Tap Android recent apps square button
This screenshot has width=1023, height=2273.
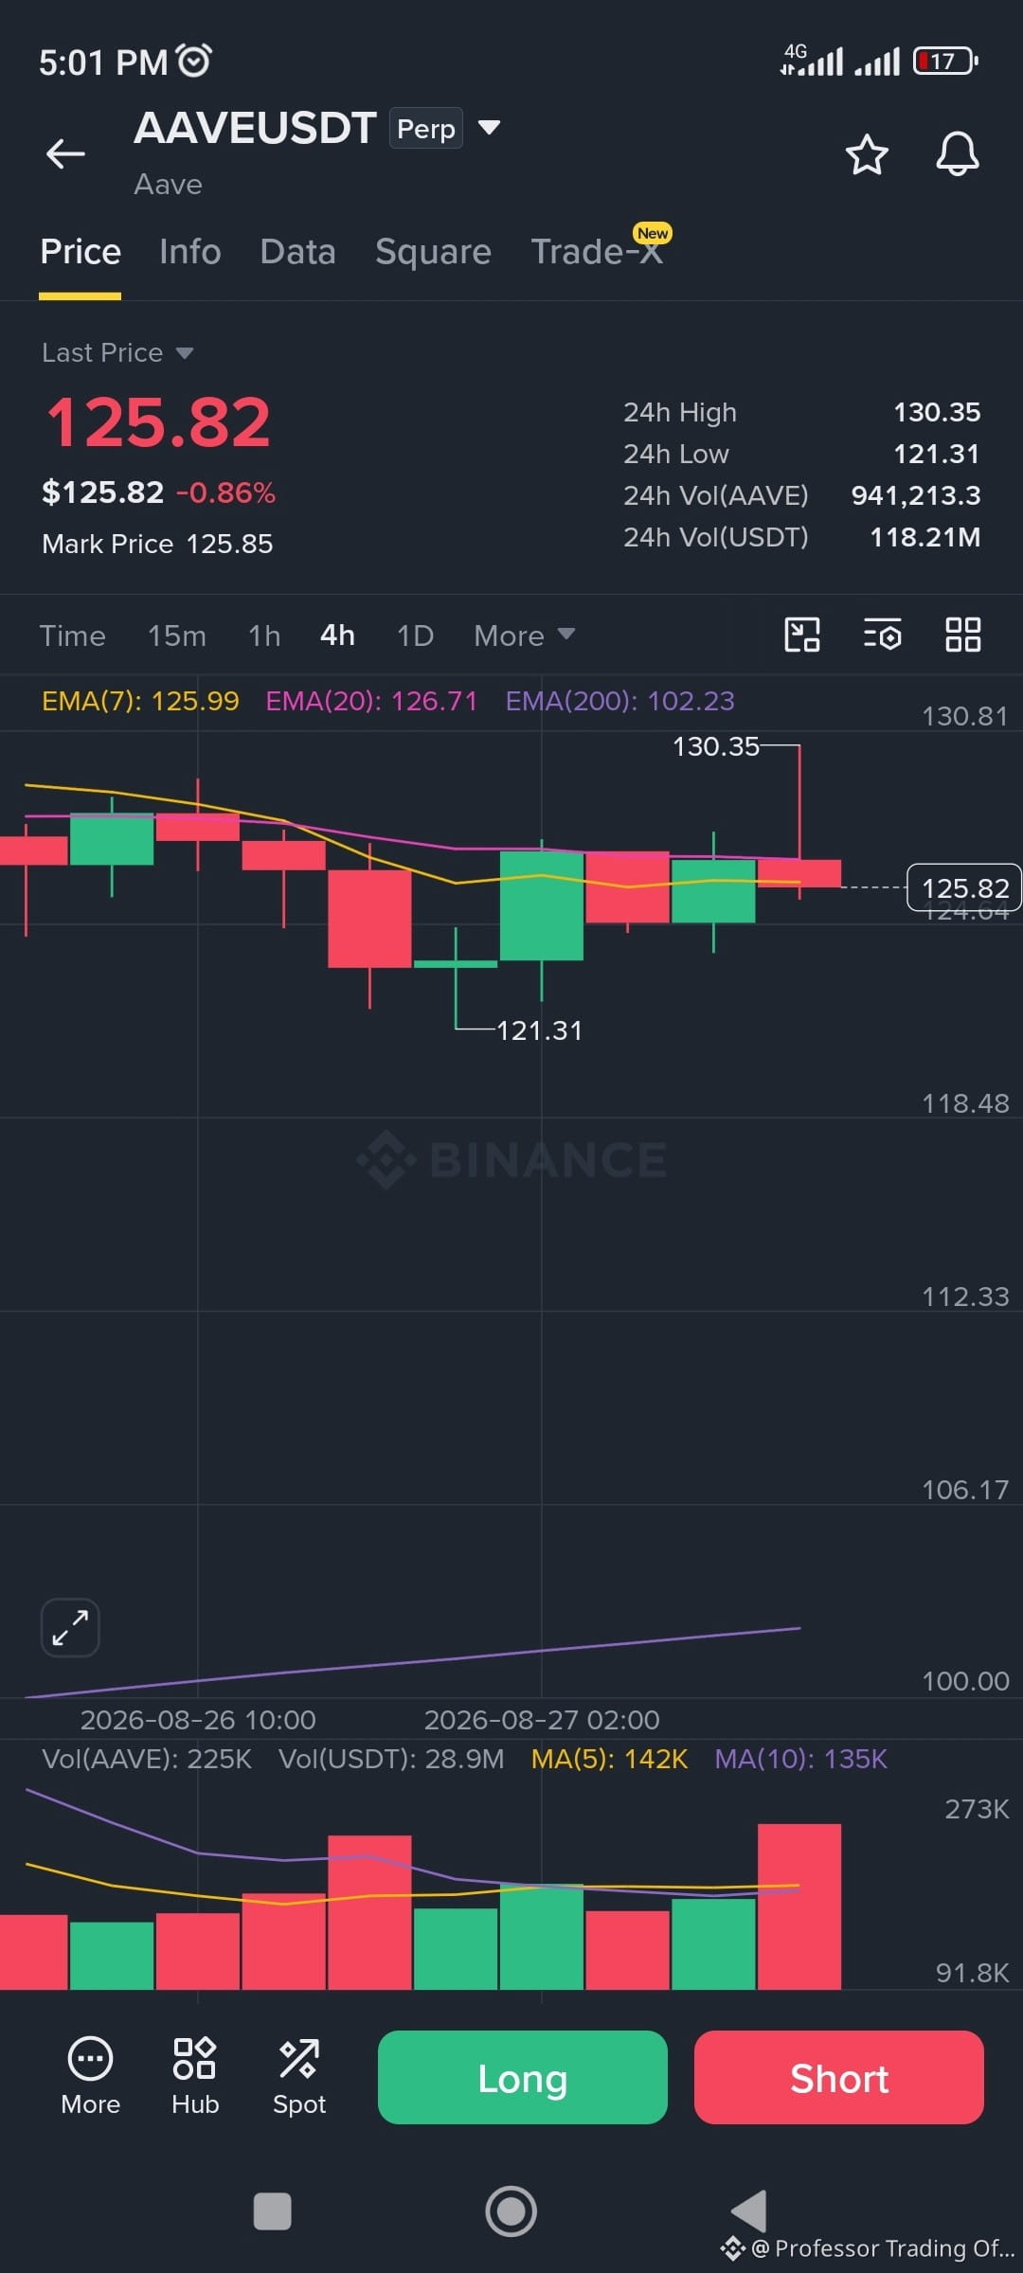tap(273, 2211)
